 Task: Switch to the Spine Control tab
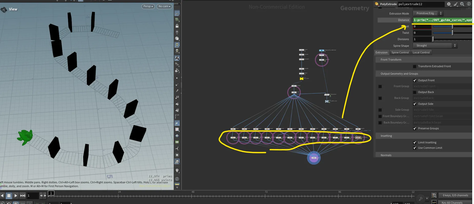(400, 52)
